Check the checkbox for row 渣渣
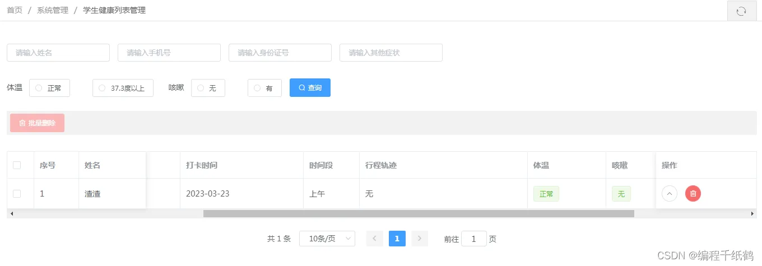 click(x=17, y=194)
